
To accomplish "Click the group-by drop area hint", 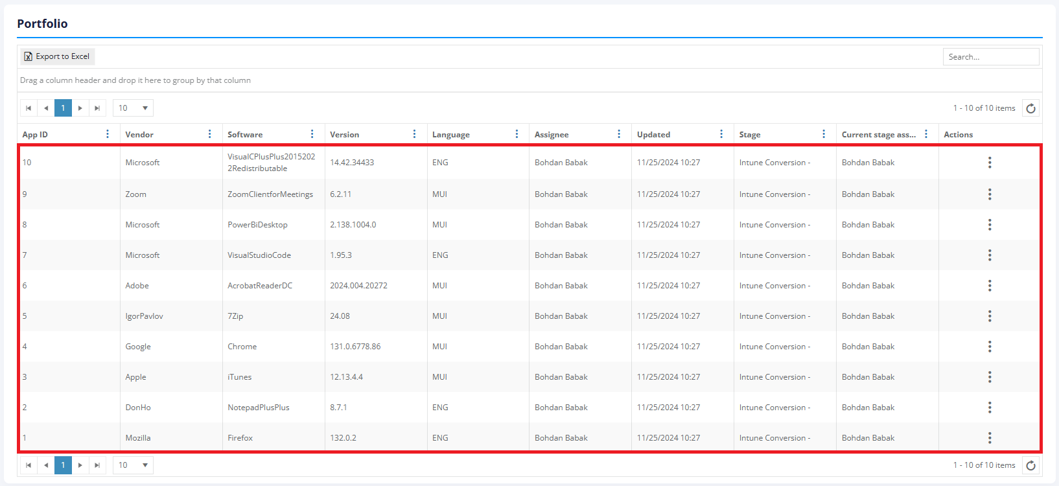I will coord(135,80).
